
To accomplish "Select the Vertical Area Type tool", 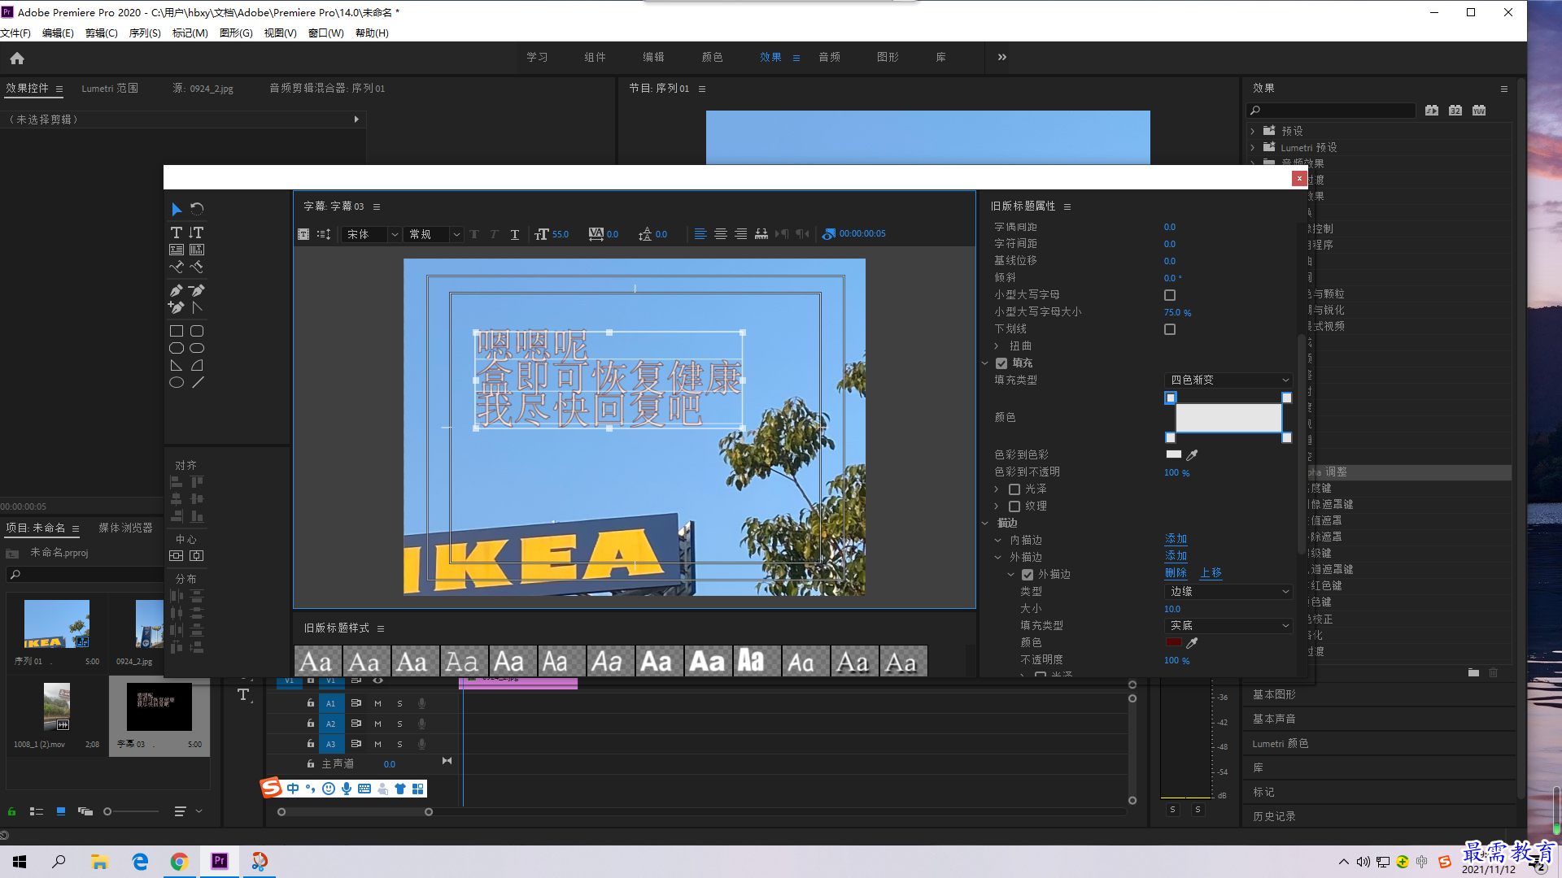I will coord(197,250).
